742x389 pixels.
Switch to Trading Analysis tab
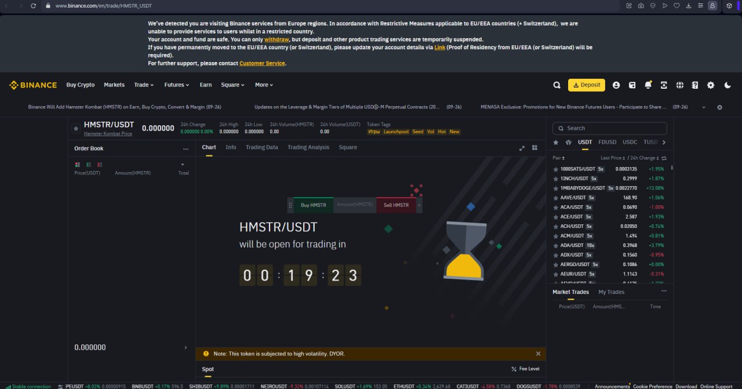[308, 147]
